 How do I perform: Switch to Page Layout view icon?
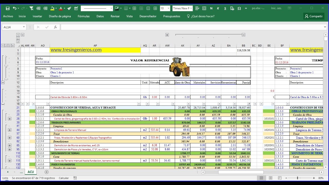point(271,178)
